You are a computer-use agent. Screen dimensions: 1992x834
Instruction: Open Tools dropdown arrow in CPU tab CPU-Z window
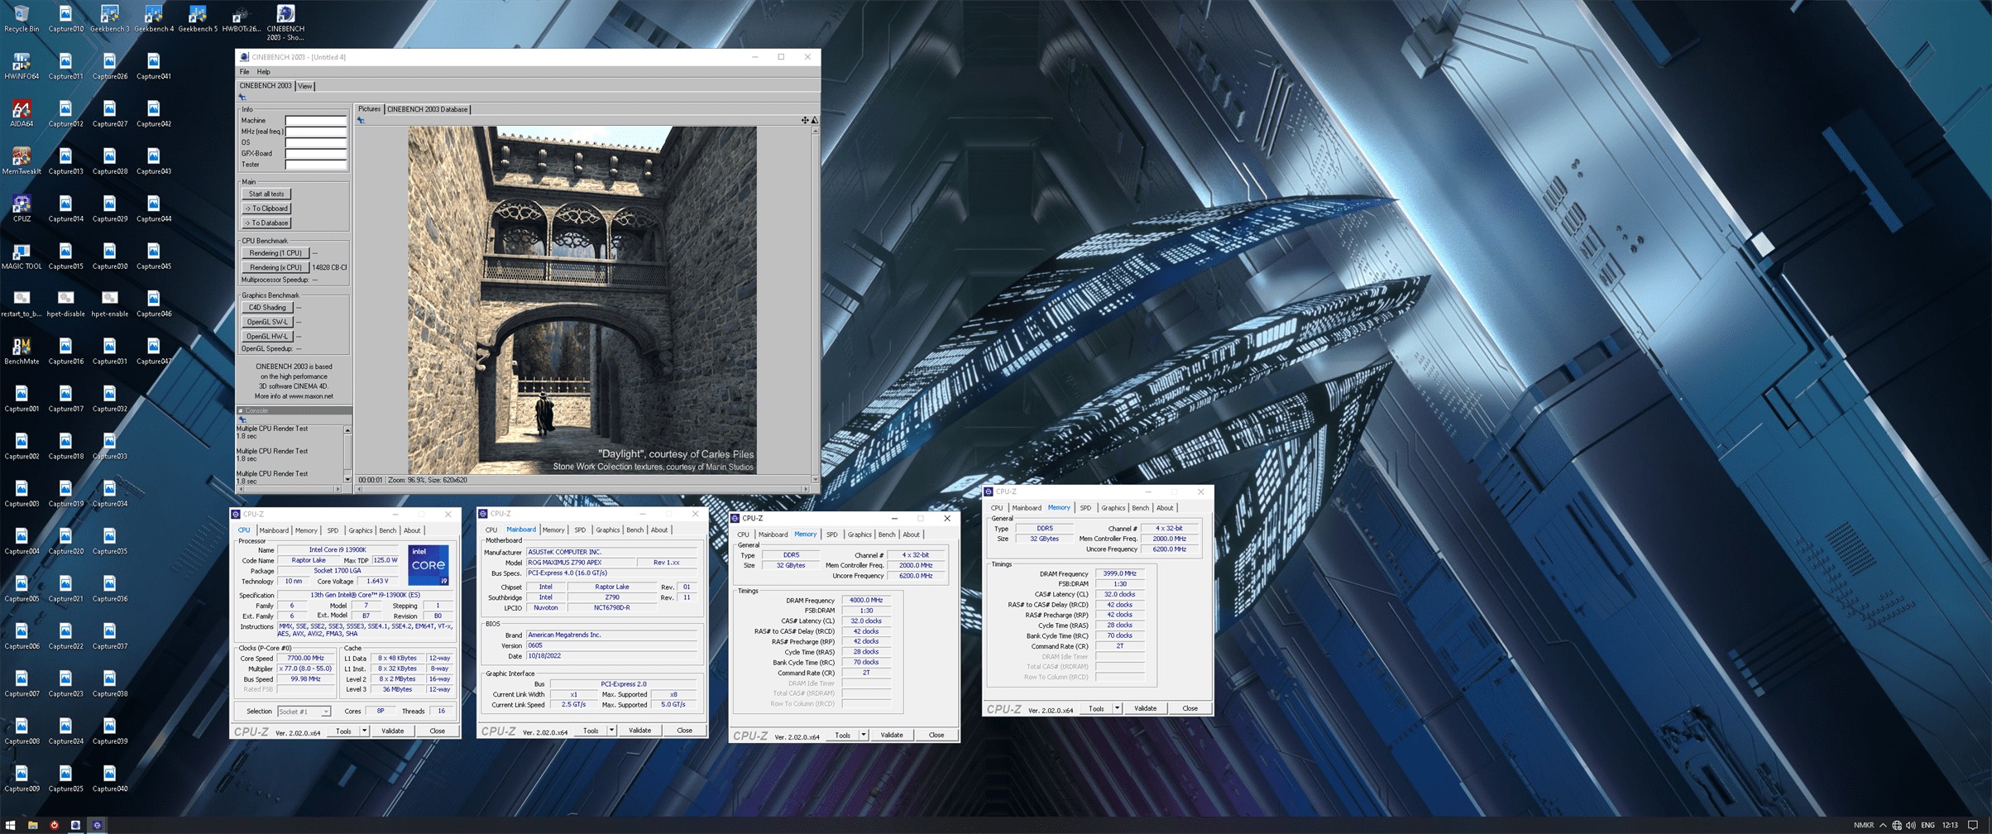[x=364, y=731]
